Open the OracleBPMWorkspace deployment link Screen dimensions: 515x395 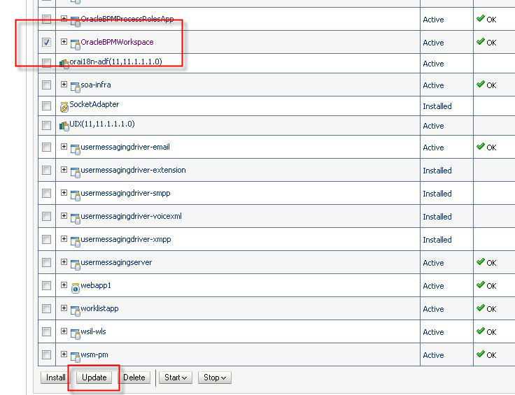[118, 42]
